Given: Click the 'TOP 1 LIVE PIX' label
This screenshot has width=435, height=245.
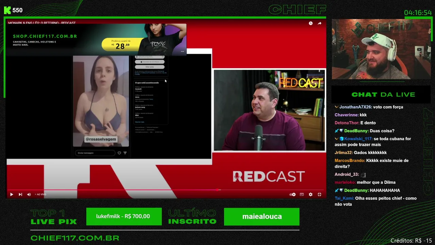Looking at the screenshot, I should coord(53,217).
